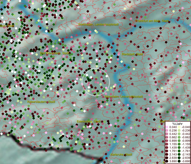Pick the -3.690 darkest green legend swatch

click(x=179, y=161)
